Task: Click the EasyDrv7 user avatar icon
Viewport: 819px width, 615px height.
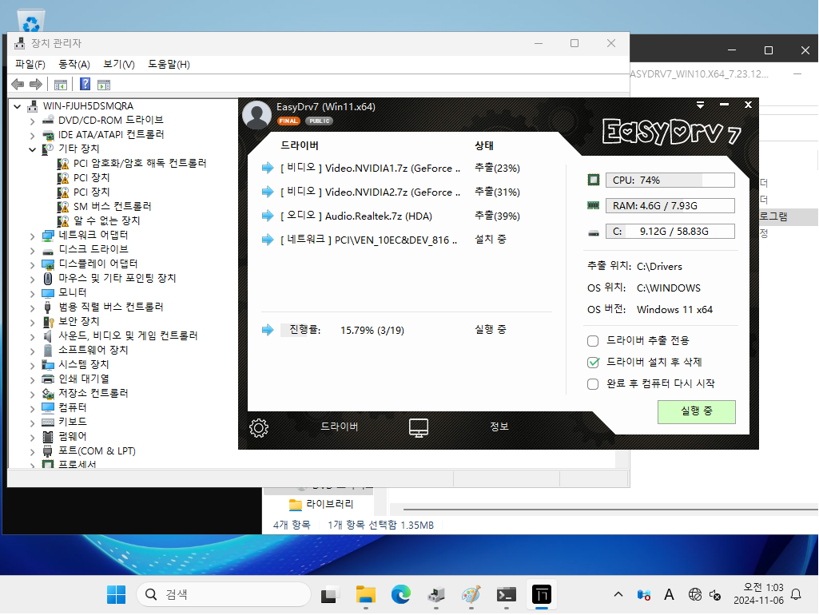Action: [x=256, y=114]
